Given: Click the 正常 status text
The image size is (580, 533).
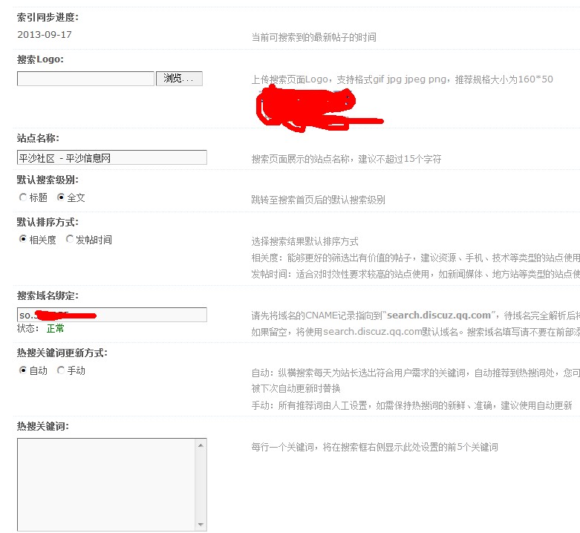Looking at the screenshot, I should (x=56, y=328).
